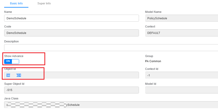
Task: Select the Context field showing DEFAULT
Action: pos(181,33)
